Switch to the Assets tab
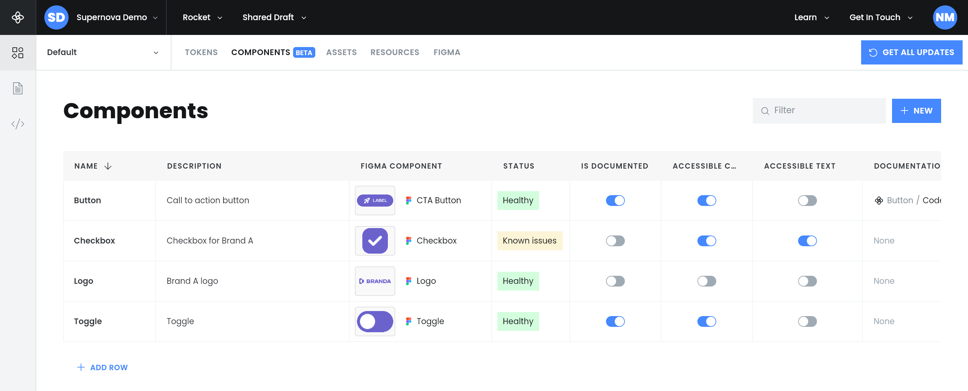The width and height of the screenshot is (968, 391). (341, 53)
